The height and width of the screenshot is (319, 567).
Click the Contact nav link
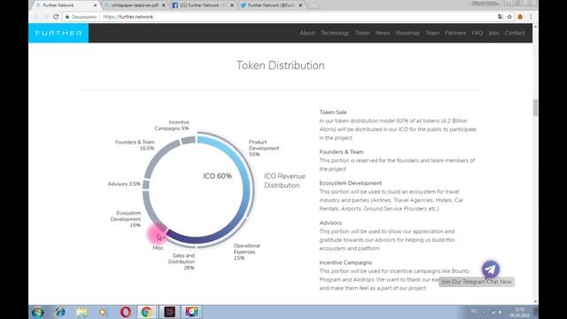515,33
